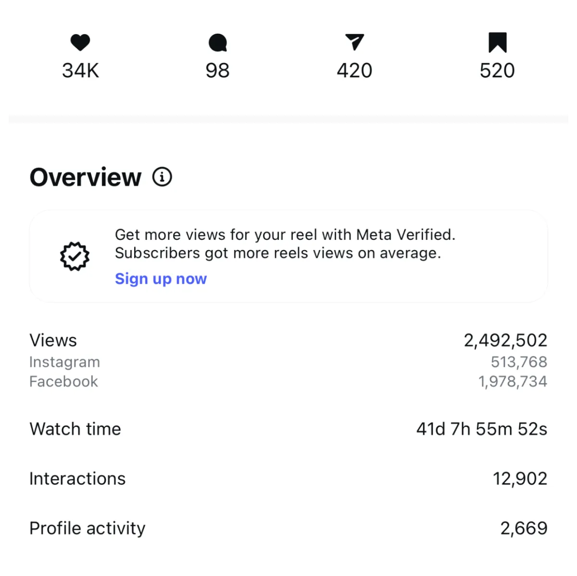Screen dimensions: 577x576
Task: Open the Overview info icon
Action: click(162, 177)
